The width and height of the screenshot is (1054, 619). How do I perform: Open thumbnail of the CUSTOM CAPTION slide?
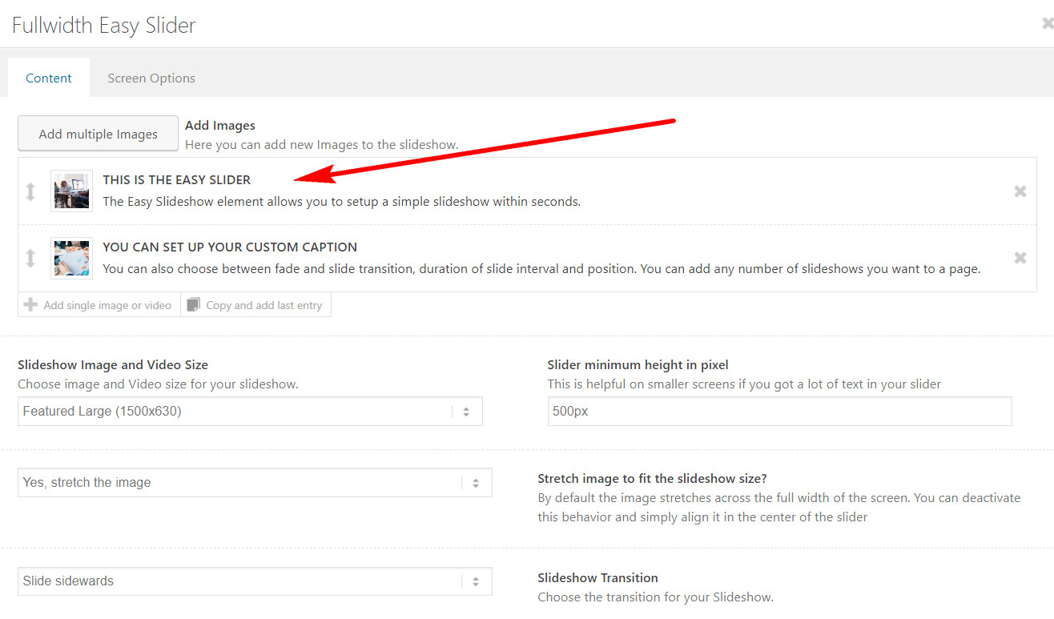[71, 258]
